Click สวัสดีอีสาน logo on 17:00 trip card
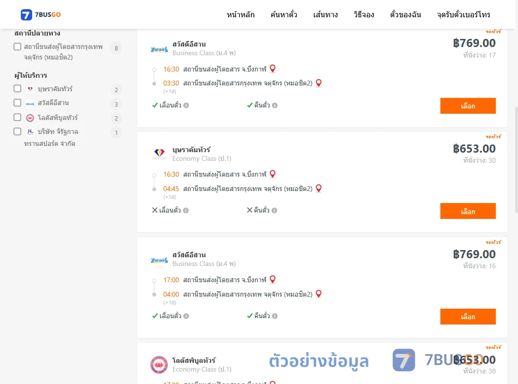The image size is (518, 384). click(159, 260)
